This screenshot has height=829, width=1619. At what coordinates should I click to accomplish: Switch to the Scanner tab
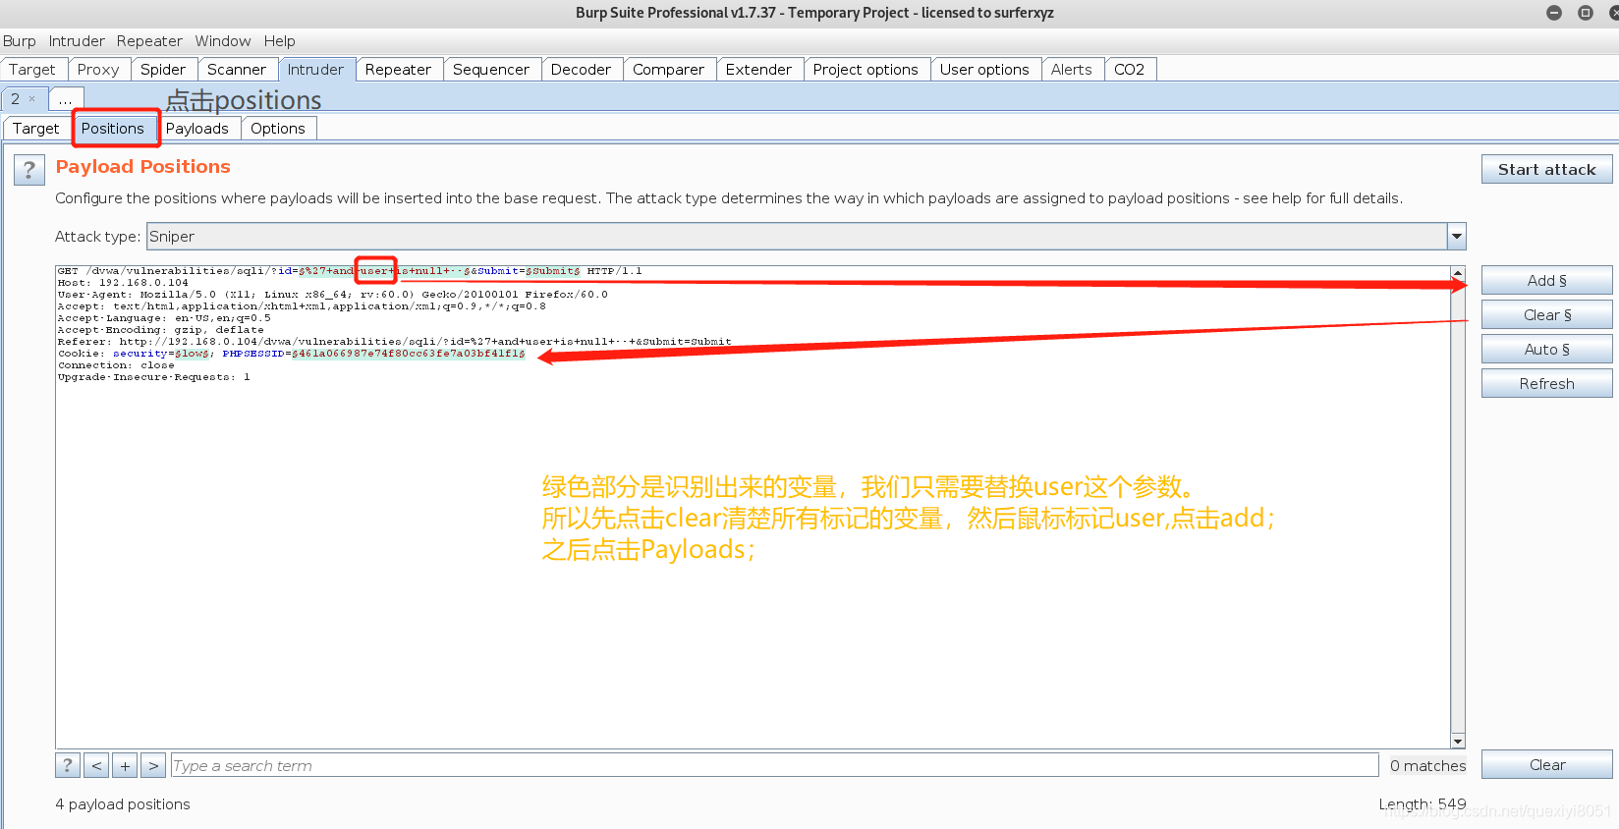[237, 69]
